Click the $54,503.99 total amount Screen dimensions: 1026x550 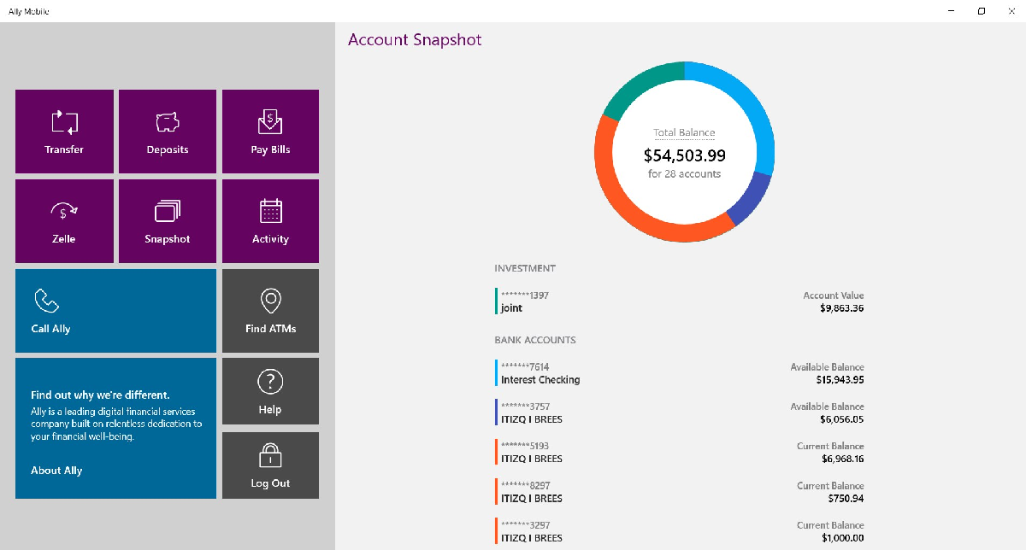(684, 155)
